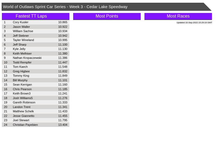Image resolution: width=216 pixels, height=162 pixels.
Task: Open the Most Races header
Action: [178, 16]
